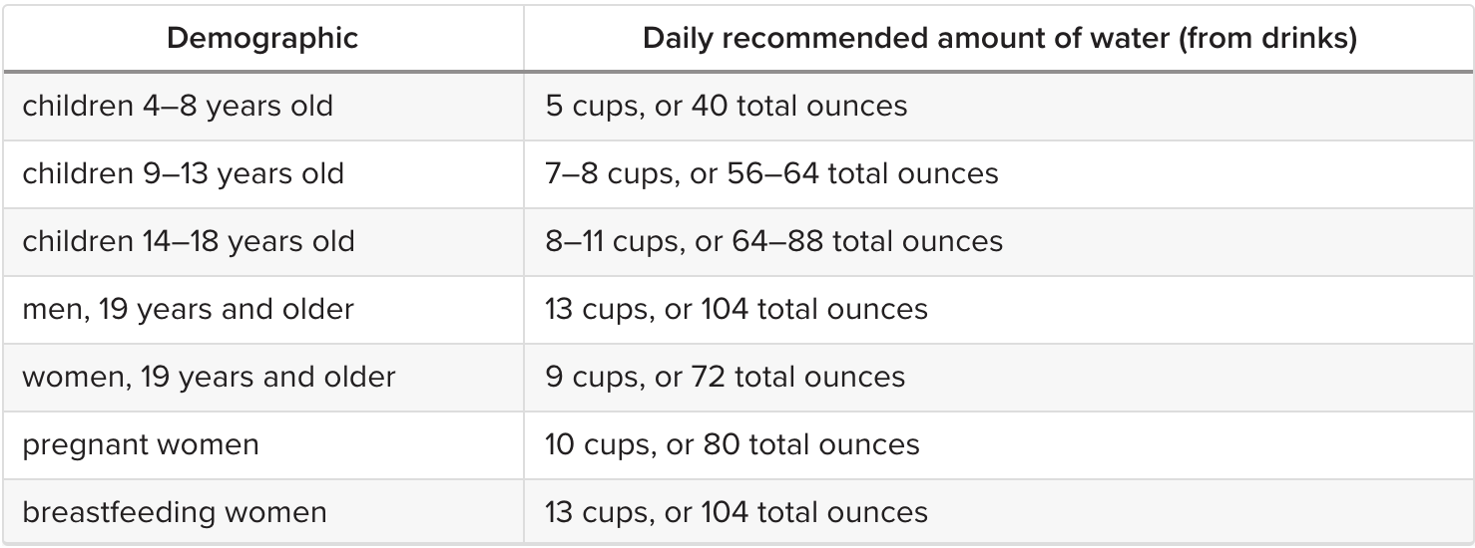Click the women, 19 years and older cell
Viewport: 1475px width, 548px height.
click(x=262, y=378)
